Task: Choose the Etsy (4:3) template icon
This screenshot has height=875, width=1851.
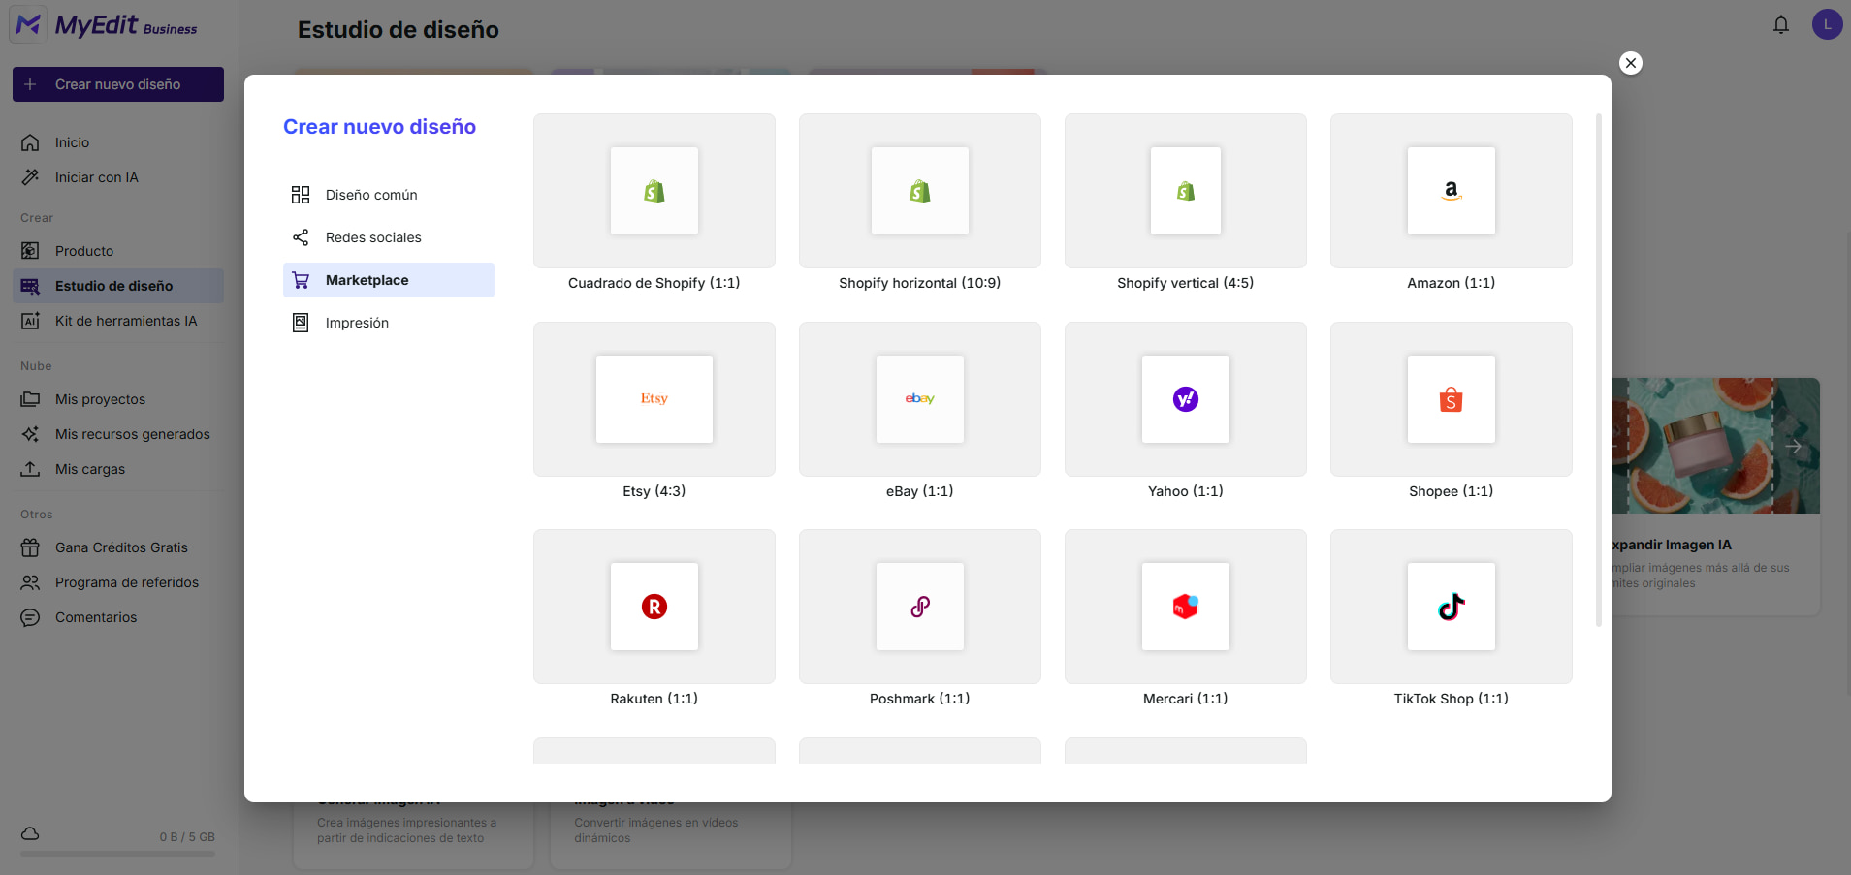Action: pyautogui.click(x=654, y=399)
